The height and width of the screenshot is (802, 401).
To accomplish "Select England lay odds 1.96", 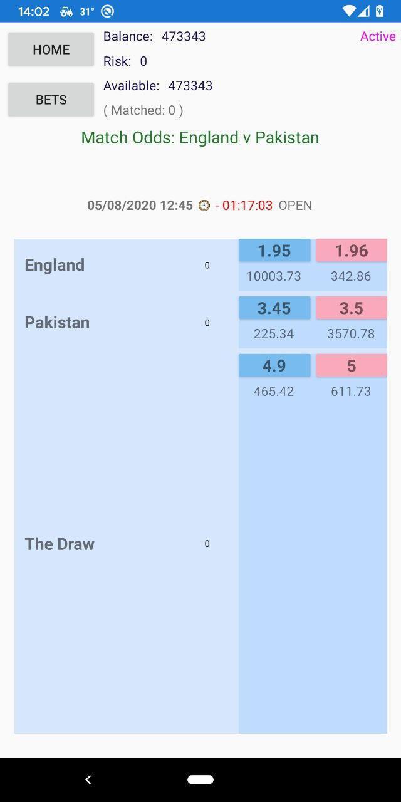I will tap(351, 251).
